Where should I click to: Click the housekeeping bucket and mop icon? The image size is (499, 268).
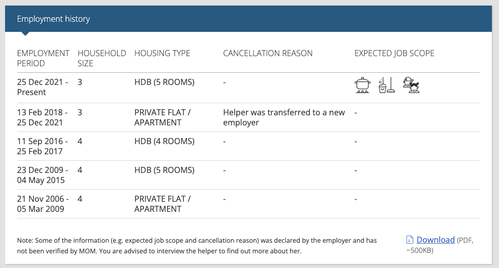pos(386,85)
